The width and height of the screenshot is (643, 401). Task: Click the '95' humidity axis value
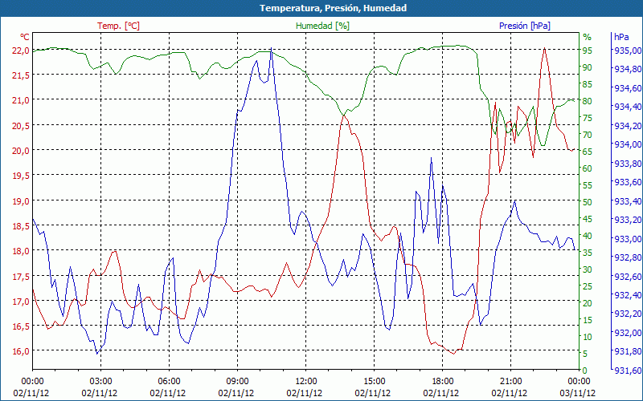588,51
